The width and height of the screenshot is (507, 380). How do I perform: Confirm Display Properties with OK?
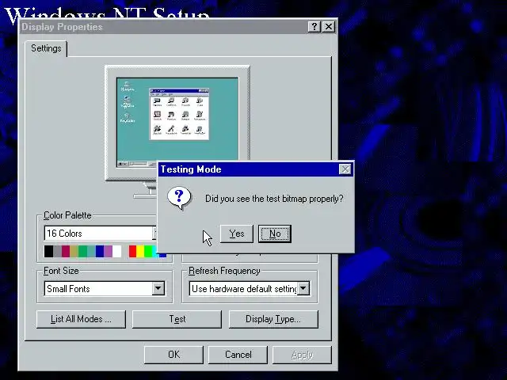tap(173, 355)
